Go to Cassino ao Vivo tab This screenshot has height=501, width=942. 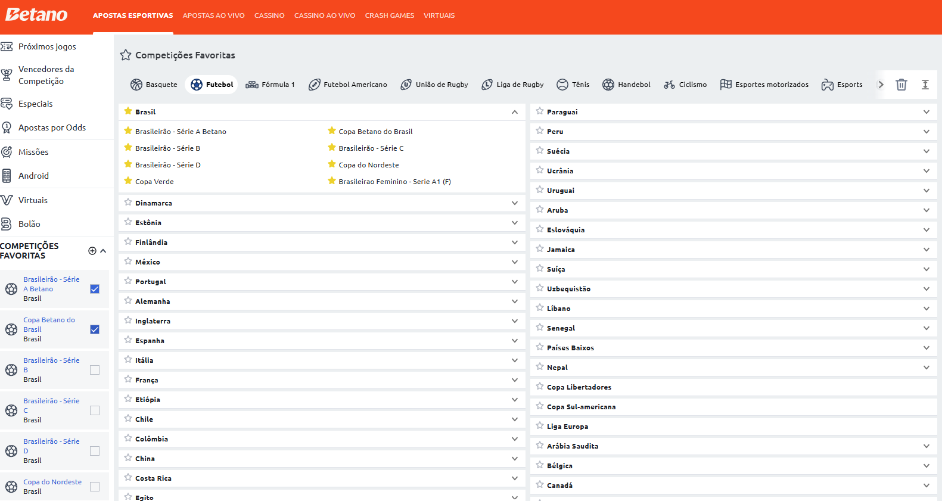(325, 15)
